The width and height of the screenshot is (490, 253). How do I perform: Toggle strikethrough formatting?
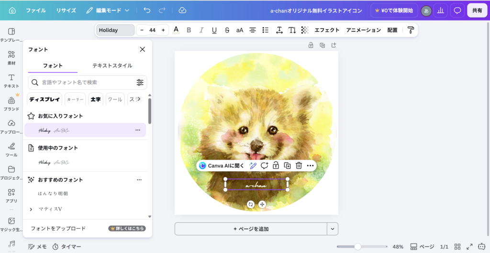pyautogui.click(x=227, y=30)
